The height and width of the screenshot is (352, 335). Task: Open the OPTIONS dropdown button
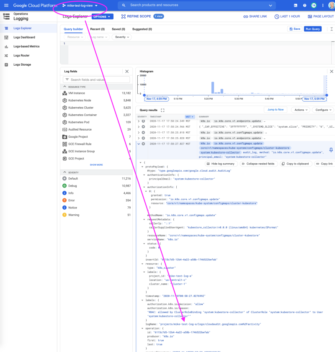(103, 17)
